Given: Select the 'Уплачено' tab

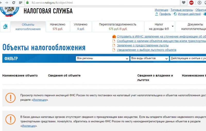Looking at the screenshot, I should (x=81, y=27).
